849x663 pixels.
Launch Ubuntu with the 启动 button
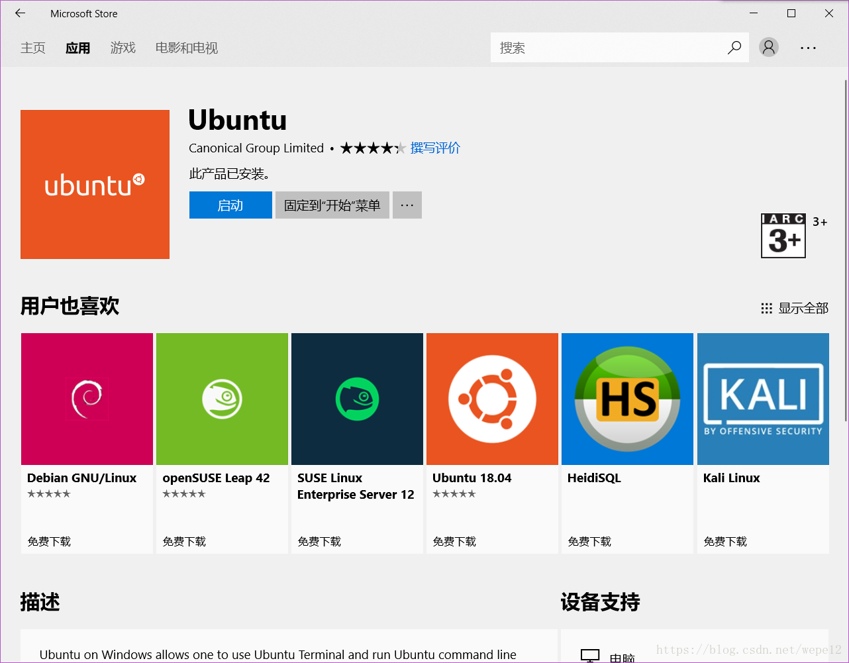pos(230,205)
